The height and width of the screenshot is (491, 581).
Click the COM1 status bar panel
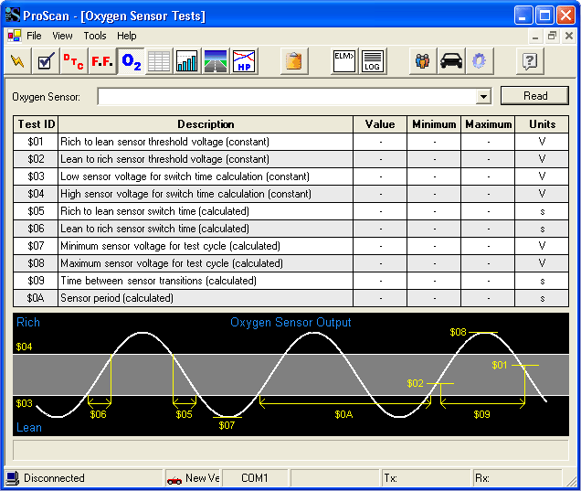(x=255, y=478)
